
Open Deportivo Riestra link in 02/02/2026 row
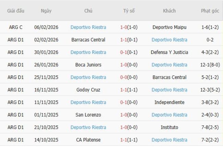tap(169, 40)
